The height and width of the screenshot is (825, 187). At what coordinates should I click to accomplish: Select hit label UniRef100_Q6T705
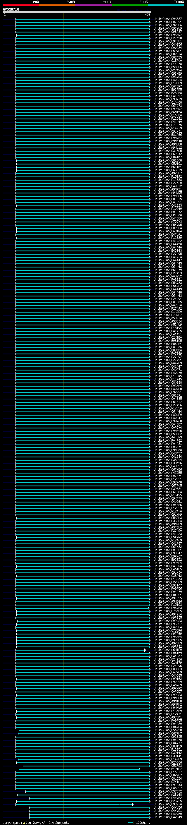168,486
